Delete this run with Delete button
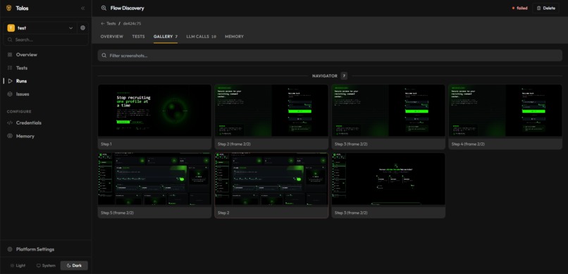Viewport: 568px width, 274px height. click(x=545, y=8)
